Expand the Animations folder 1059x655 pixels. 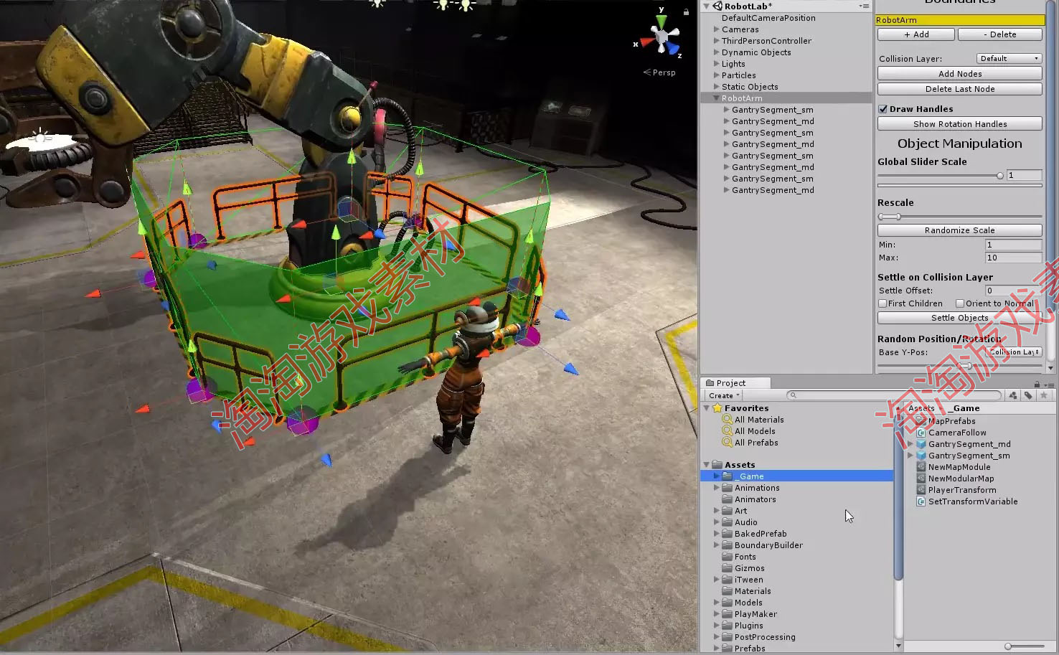(x=716, y=488)
